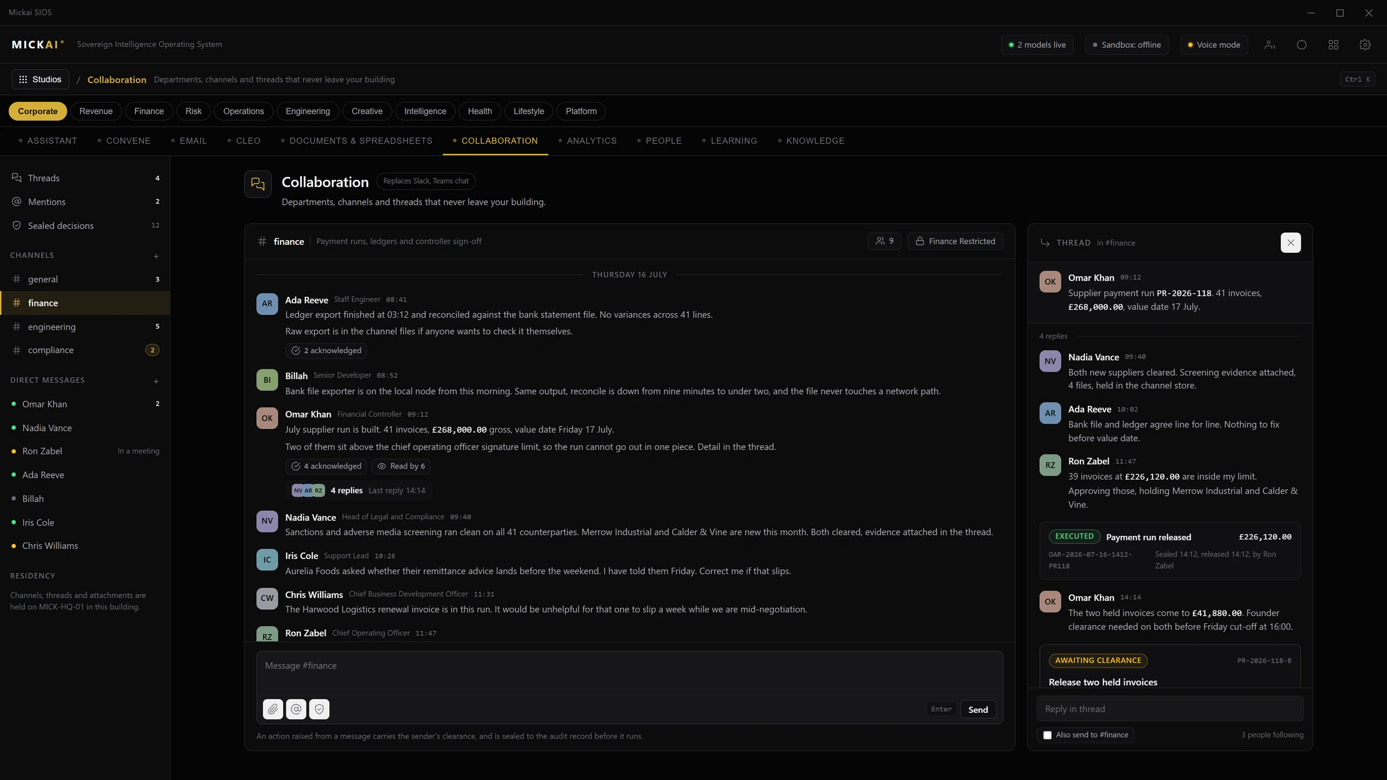Viewport: 1387px width, 780px height.
Task: Select the Creative department pill
Action: [367, 111]
